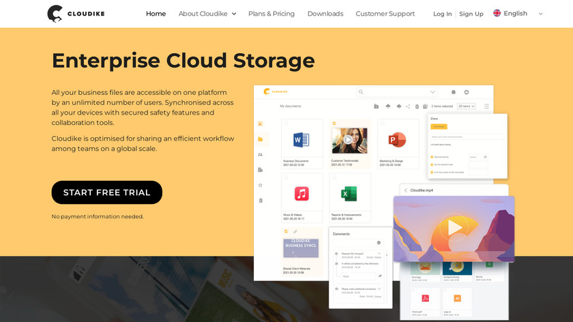Viewport: 573px width, 322px height.
Task: Play the Cloudike.mp4 video
Action: (x=454, y=227)
